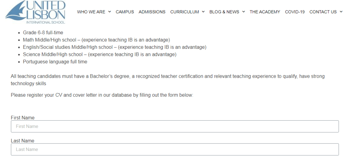Click the 'Portuguese language full time' list item
348x157 pixels.
[55, 62]
